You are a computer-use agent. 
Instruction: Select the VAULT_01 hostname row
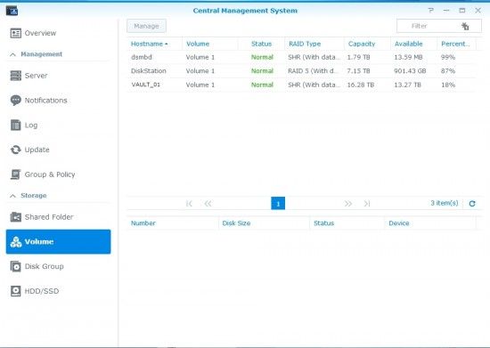click(x=301, y=85)
